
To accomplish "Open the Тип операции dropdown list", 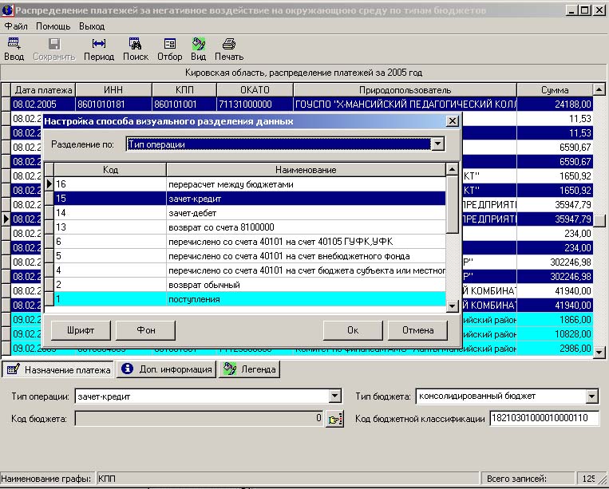I will tap(334, 396).
